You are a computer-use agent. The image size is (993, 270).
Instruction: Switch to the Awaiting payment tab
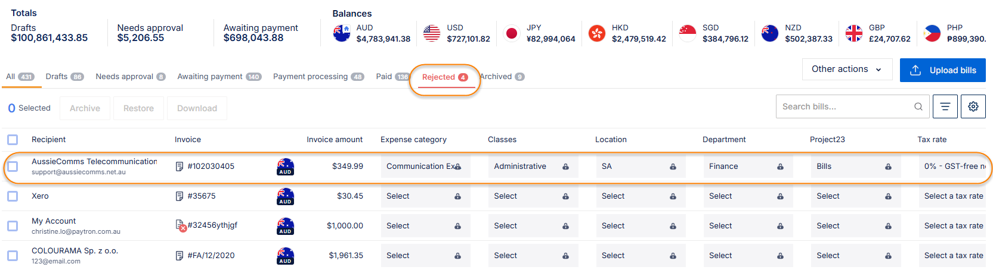[x=219, y=77]
